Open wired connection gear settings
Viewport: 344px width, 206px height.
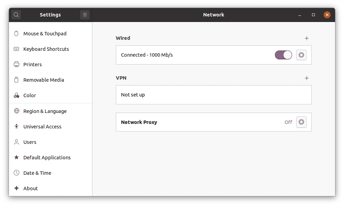tap(301, 55)
